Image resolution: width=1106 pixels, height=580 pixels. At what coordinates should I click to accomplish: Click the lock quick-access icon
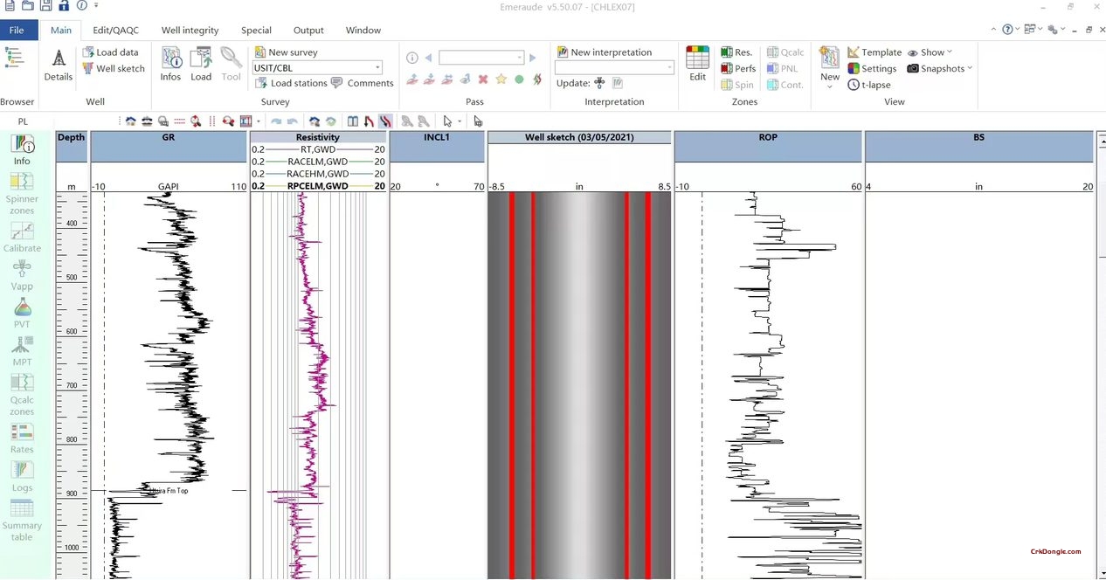[64, 6]
